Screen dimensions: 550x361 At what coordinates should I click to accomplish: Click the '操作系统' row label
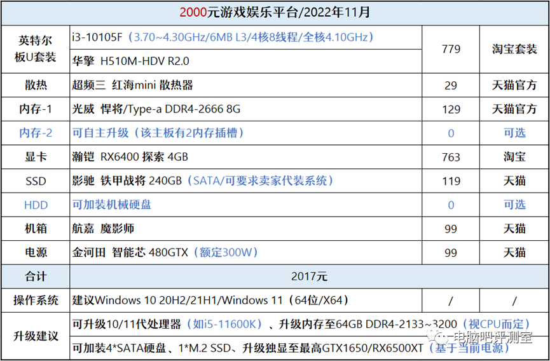coord(36,301)
